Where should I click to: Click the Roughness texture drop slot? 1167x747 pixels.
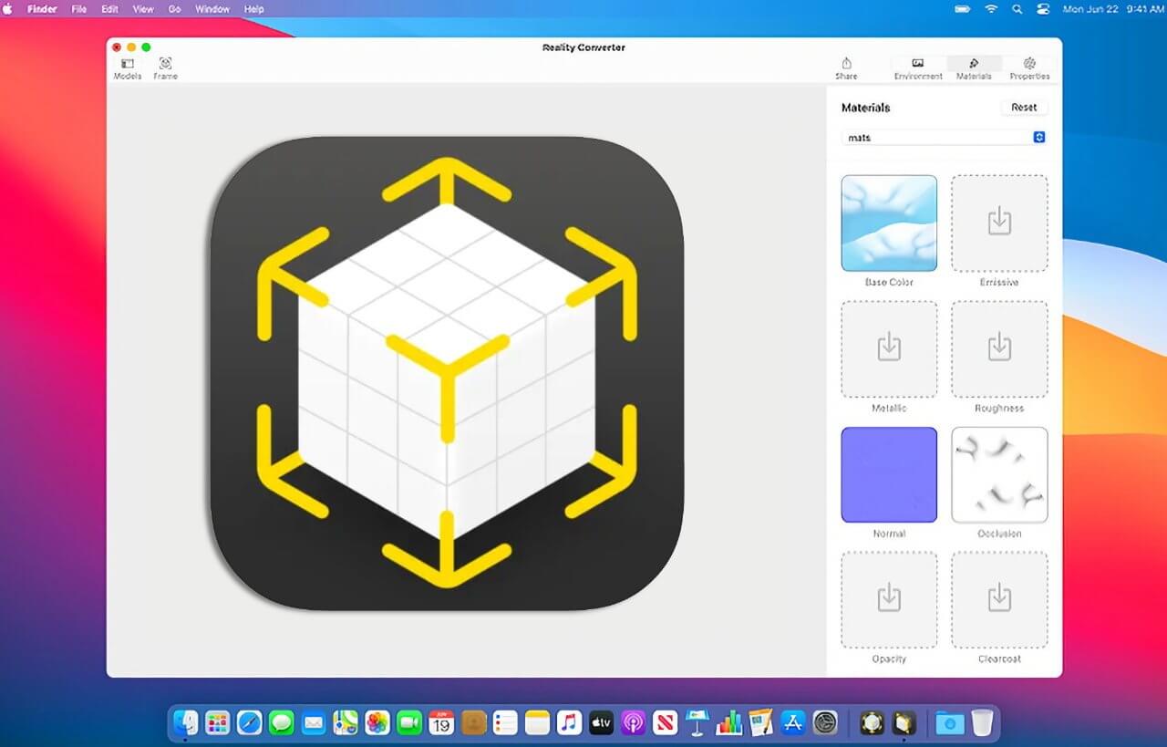(999, 349)
